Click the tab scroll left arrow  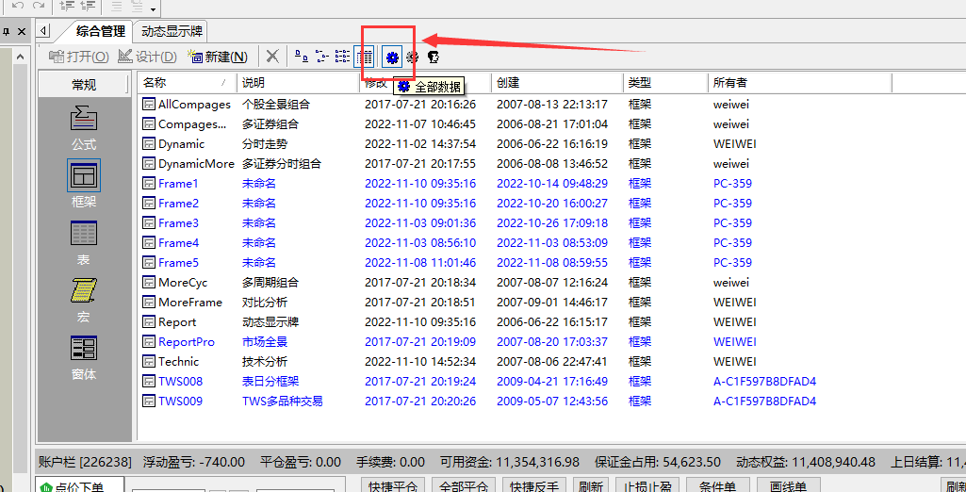(x=43, y=30)
